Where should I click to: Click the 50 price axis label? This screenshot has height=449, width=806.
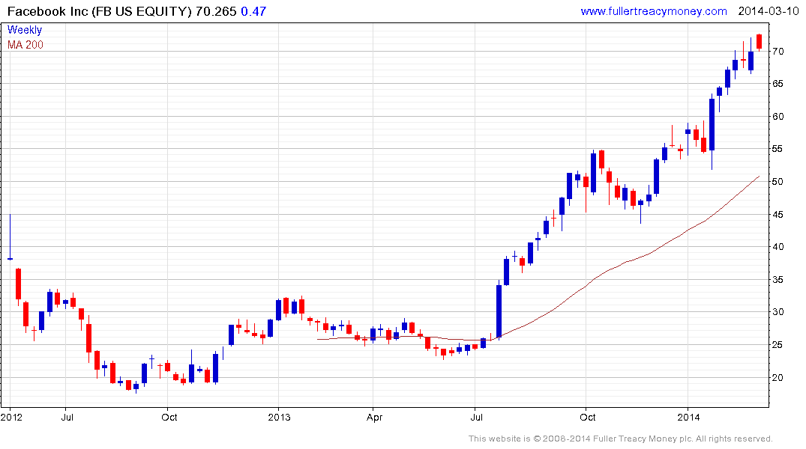[778, 182]
